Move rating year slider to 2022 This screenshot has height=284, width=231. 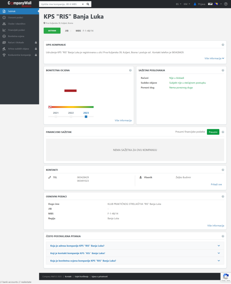(x=71, y=117)
